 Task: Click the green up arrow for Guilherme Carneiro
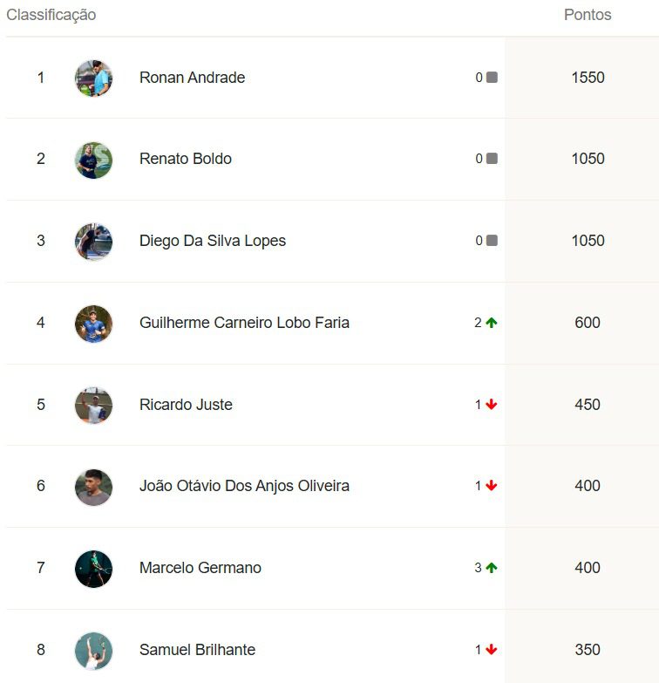(x=492, y=323)
